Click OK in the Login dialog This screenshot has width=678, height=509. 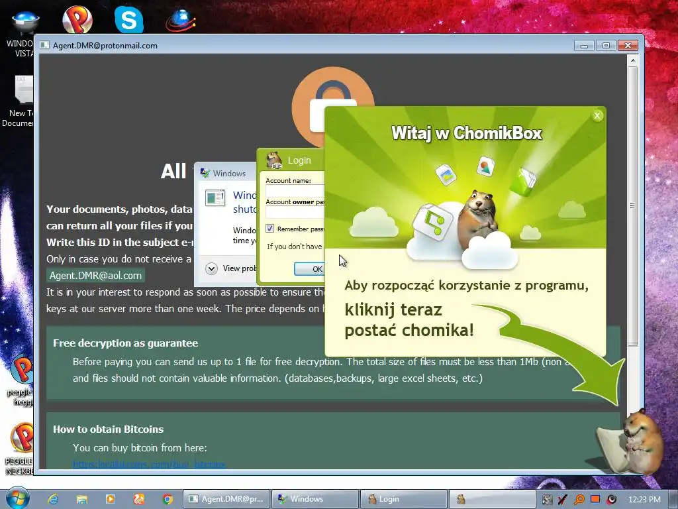(310, 269)
